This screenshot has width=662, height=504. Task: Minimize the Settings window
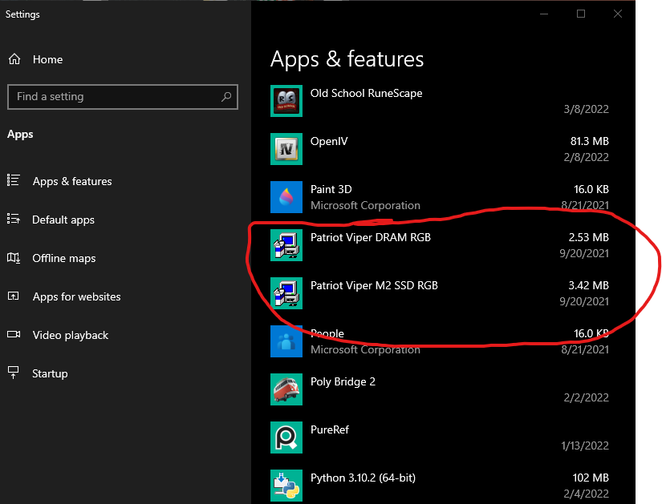pos(544,14)
